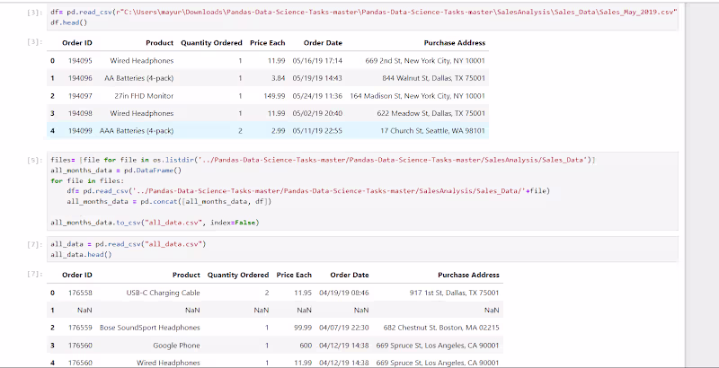
Task: Place cursor on the all_data.head() line
Action: pos(81,254)
